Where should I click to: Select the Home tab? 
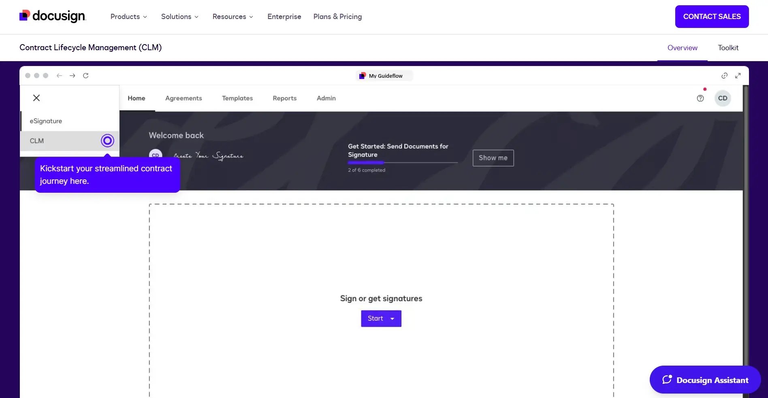tap(137, 98)
